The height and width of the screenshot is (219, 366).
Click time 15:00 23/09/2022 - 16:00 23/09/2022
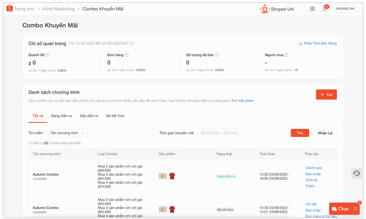click(x=275, y=177)
